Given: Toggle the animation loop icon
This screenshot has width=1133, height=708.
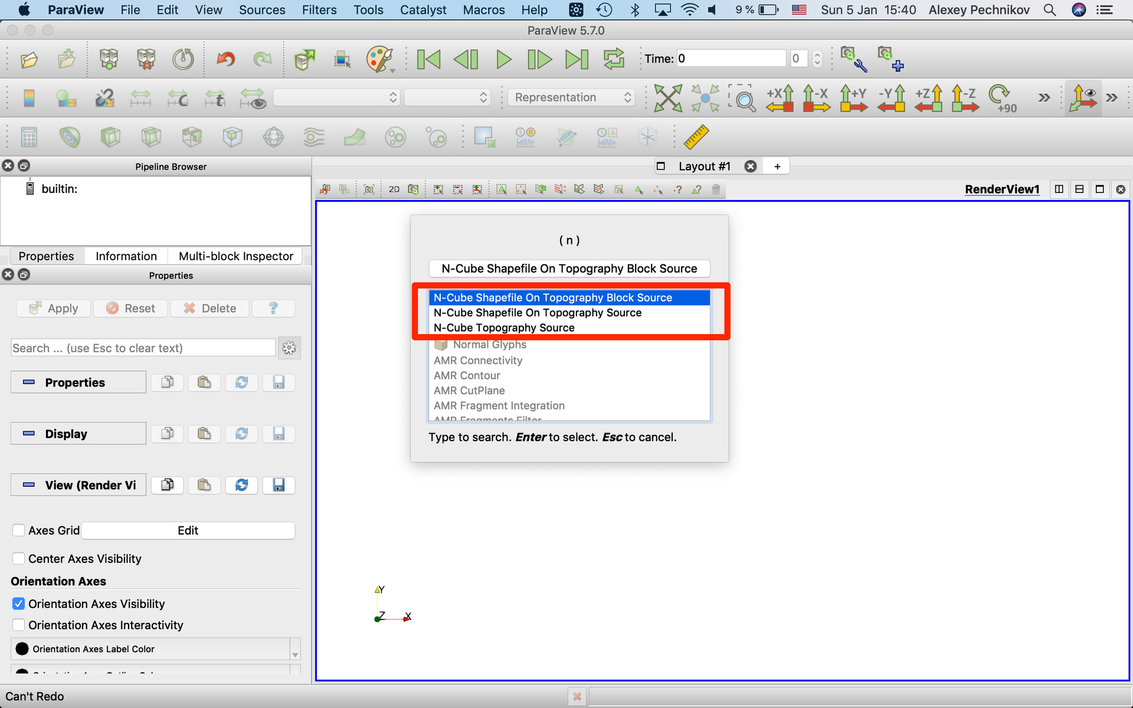Looking at the screenshot, I should 614,59.
